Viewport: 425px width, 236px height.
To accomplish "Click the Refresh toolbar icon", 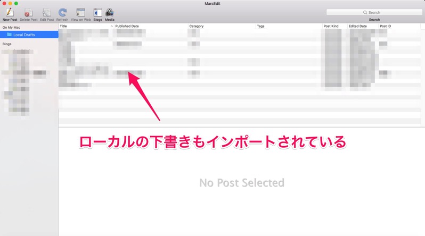I will 62,12.
